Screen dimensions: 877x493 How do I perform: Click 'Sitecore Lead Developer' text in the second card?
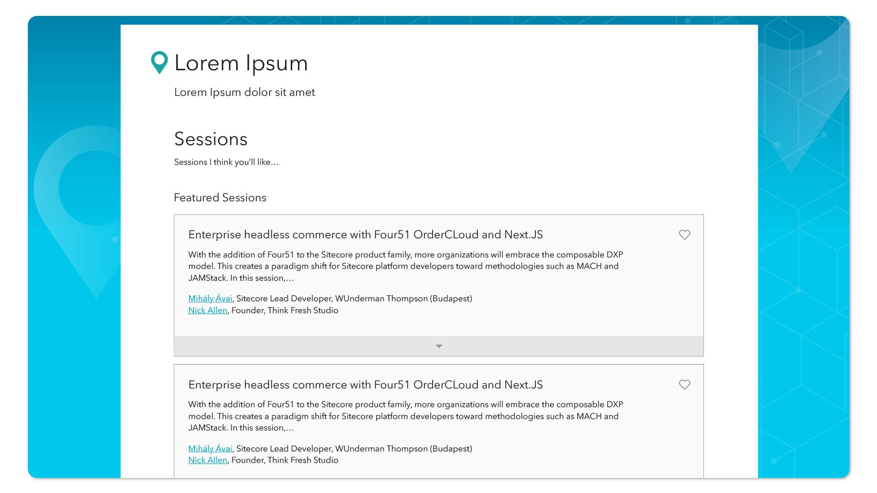click(x=283, y=449)
